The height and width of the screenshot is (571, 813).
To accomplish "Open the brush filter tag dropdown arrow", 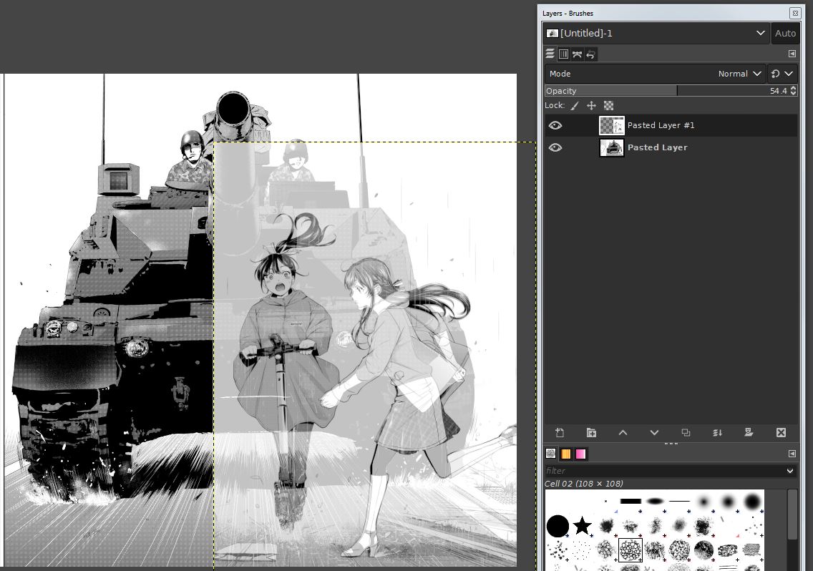I will 790,471.
